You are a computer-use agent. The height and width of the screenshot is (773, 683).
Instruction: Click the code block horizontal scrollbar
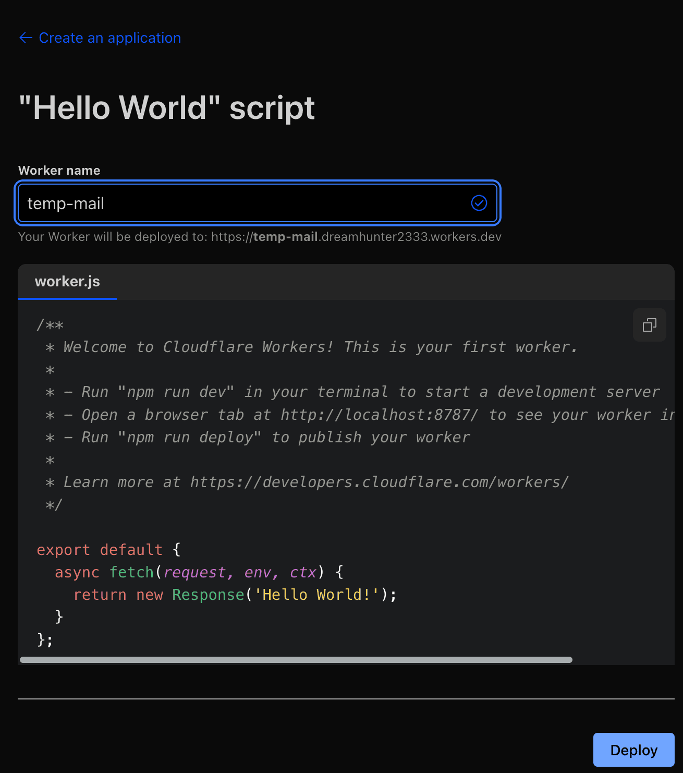coord(296,660)
